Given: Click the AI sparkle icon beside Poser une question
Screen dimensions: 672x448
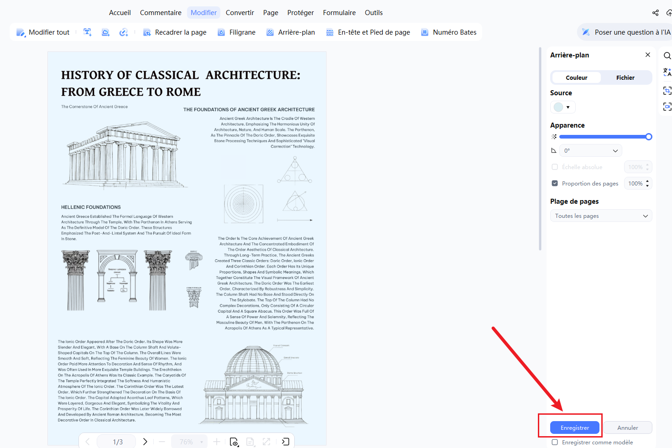Looking at the screenshot, I should pyautogui.click(x=586, y=32).
